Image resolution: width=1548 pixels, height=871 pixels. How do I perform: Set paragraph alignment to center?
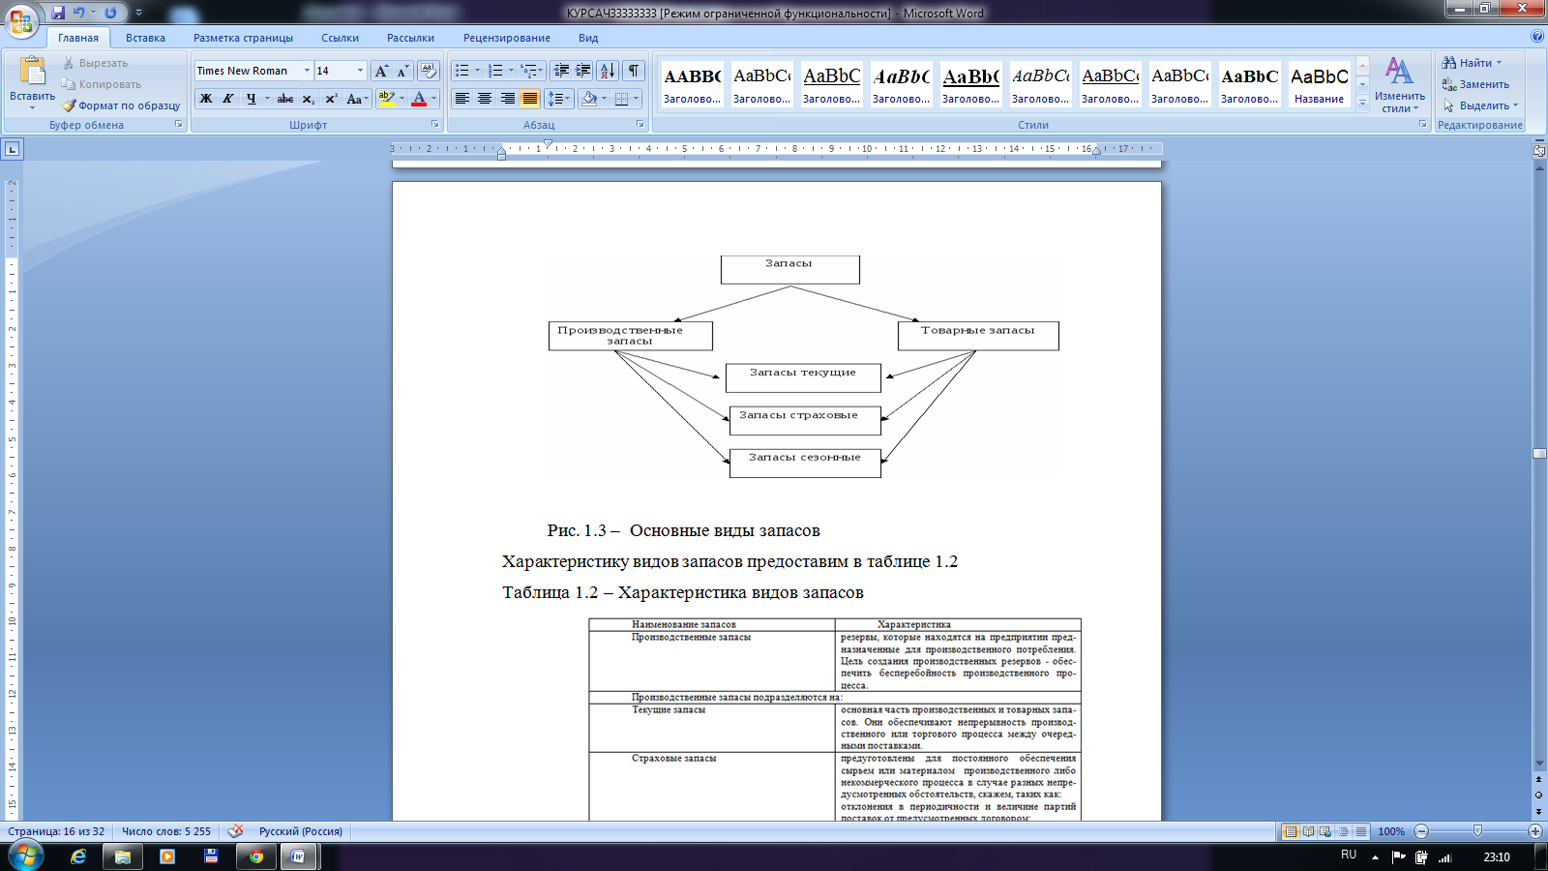485,99
